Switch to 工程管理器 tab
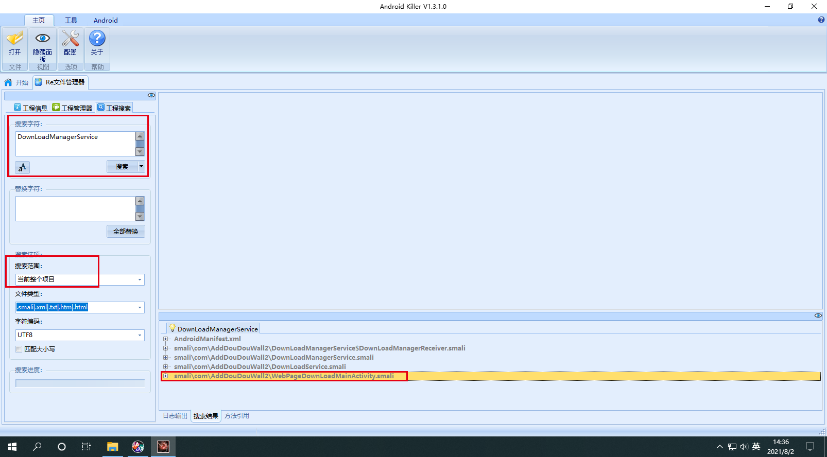Viewport: 827px width, 457px height. [x=73, y=108]
